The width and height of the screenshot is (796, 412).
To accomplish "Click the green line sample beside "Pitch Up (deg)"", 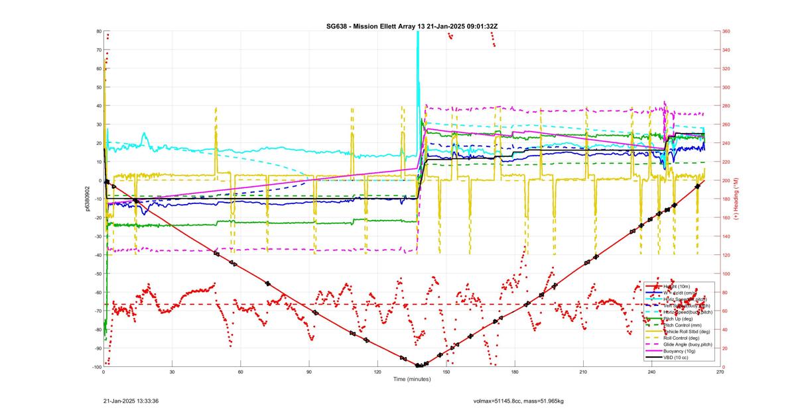I will [x=653, y=319].
